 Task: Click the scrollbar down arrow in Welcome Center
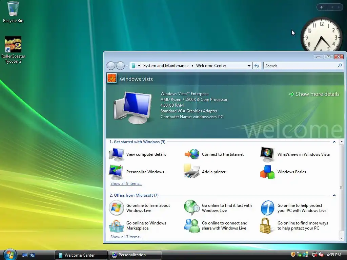click(x=342, y=238)
